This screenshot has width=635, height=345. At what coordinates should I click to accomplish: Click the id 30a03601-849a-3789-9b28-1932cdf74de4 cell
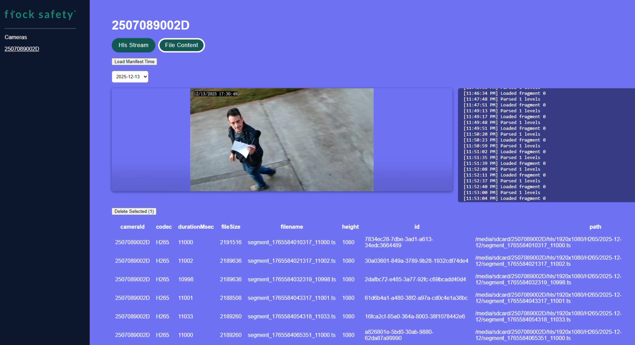click(x=416, y=261)
